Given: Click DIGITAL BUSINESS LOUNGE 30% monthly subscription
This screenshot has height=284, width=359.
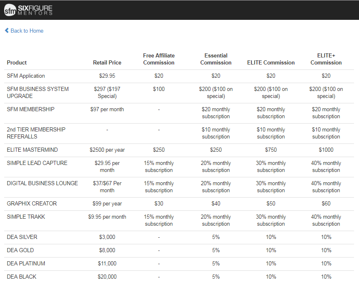Looking at the screenshot, I should (x=271, y=186).
